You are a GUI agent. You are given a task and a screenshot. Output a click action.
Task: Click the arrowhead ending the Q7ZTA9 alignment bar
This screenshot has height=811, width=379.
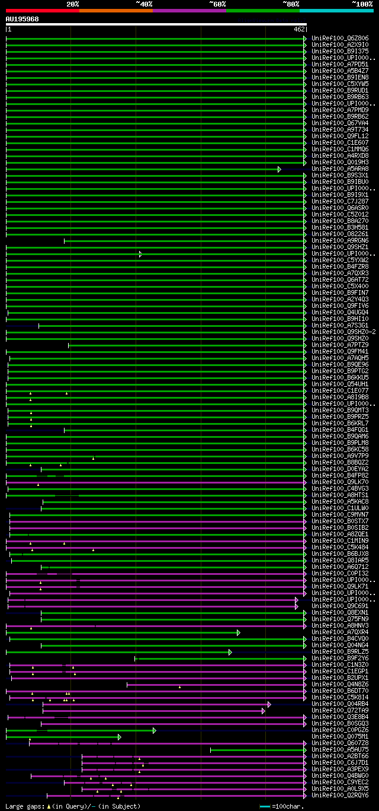coord(264,711)
